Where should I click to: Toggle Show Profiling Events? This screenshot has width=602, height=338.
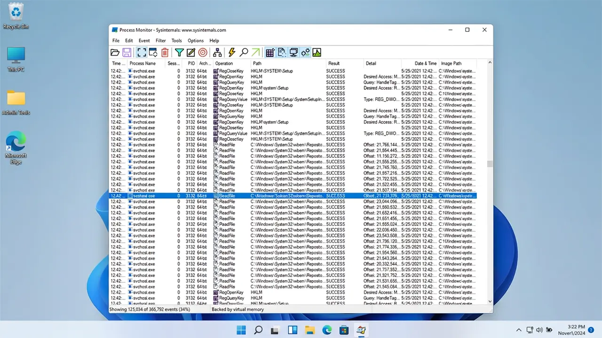coord(317,53)
